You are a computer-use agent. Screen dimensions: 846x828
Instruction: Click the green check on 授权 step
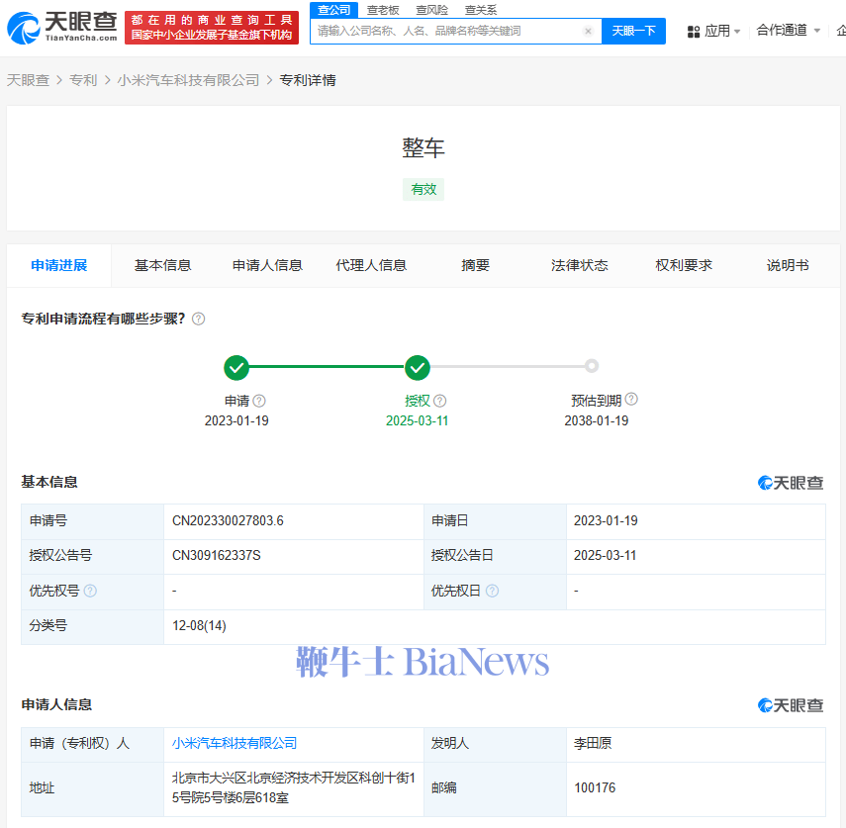tap(418, 368)
